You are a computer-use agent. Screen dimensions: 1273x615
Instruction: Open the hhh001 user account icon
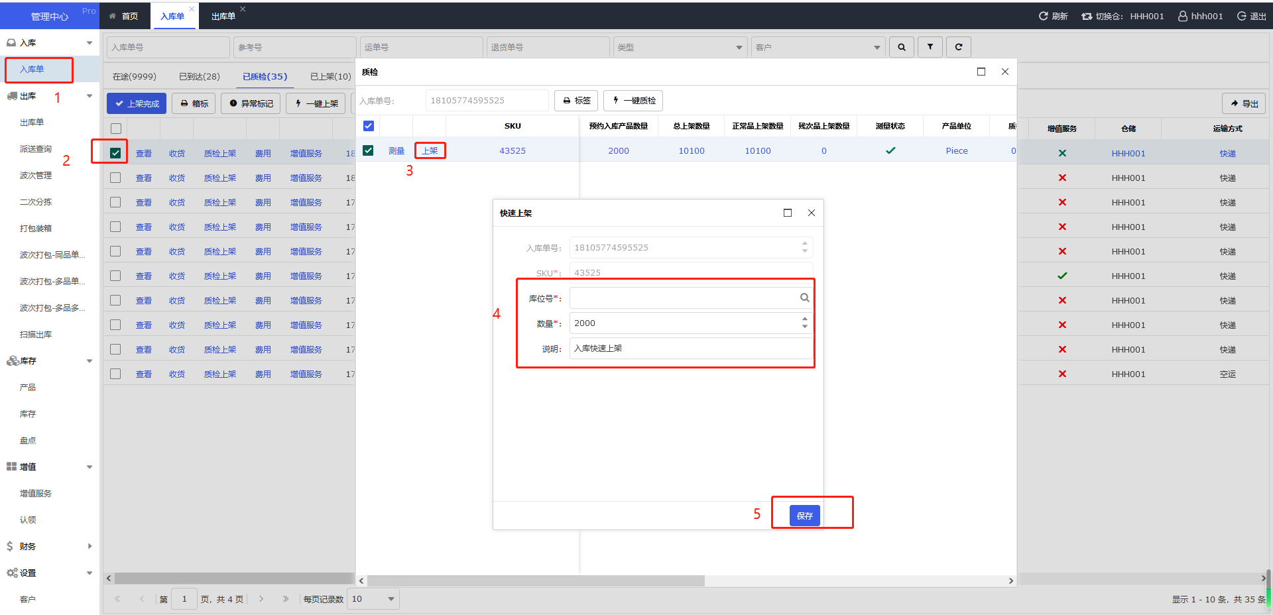[1183, 16]
